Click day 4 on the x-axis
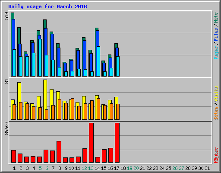 coord(34,168)
